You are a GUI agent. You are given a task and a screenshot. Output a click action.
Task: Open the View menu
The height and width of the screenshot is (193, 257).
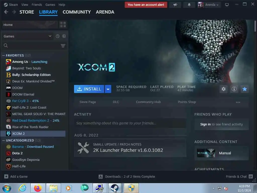pos(25,5)
